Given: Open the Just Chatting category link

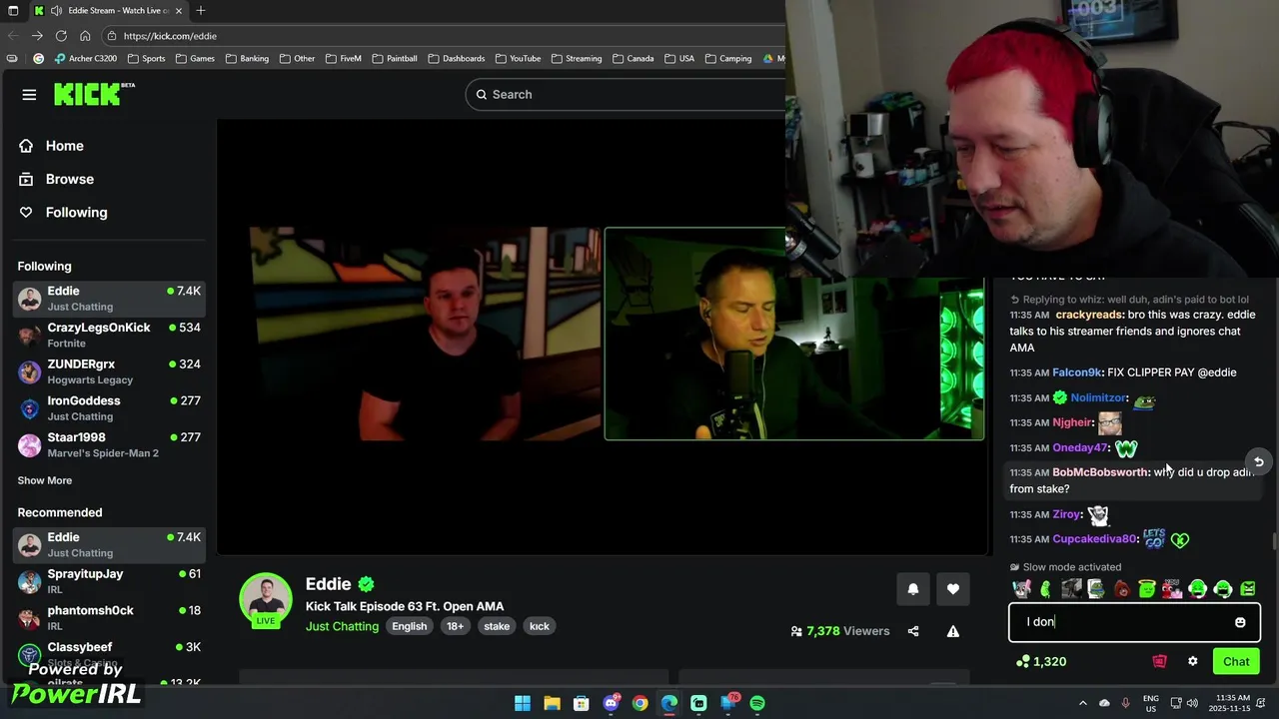Looking at the screenshot, I should tap(342, 626).
